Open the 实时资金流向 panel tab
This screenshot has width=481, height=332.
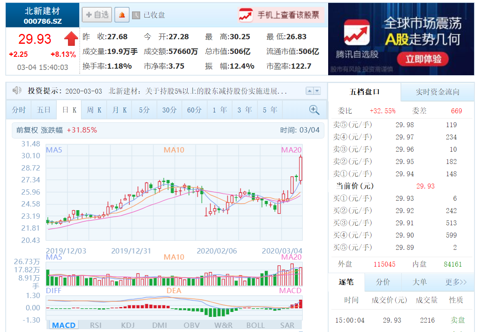click(437, 92)
